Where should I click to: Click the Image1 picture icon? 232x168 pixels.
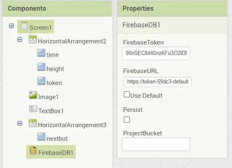tap(33, 95)
